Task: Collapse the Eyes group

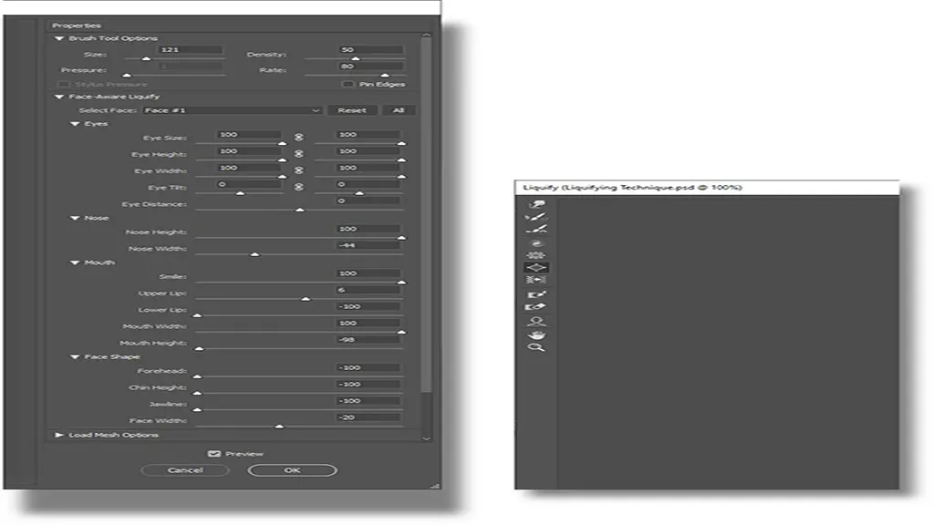Action: pos(75,124)
